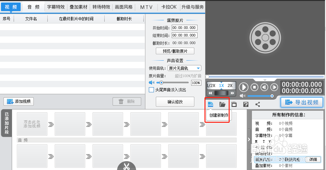
Task: Click the 文件名 column header
Action: point(31,19)
